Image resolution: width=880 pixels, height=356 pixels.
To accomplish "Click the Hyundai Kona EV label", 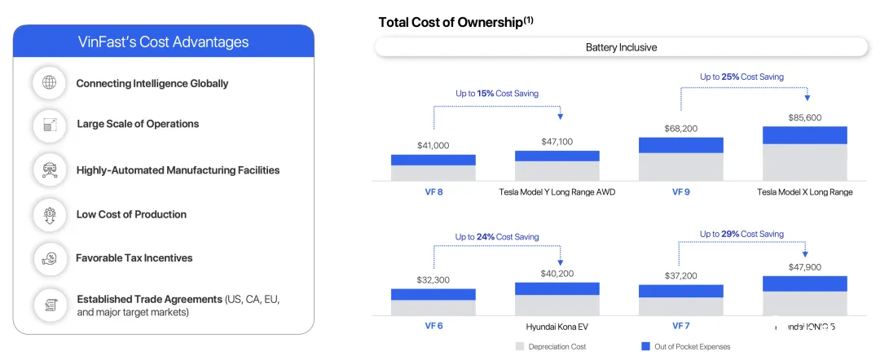I will click(x=557, y=326).
